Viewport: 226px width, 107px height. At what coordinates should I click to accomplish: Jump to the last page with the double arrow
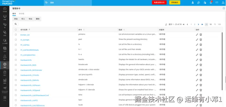pyautogui.click(x=202, y=24)
